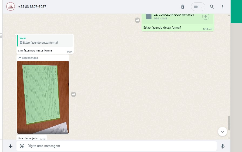Select the 'fica desse jeito' message
Screen dimensions: 242x152
click(28, 138)
